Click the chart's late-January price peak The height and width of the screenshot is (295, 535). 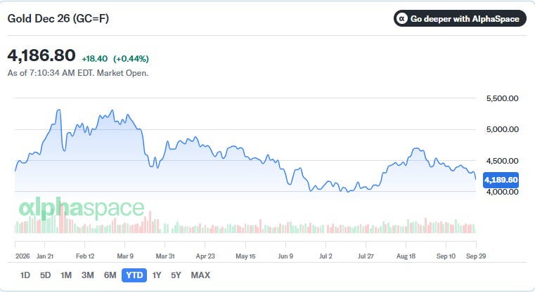58,110
